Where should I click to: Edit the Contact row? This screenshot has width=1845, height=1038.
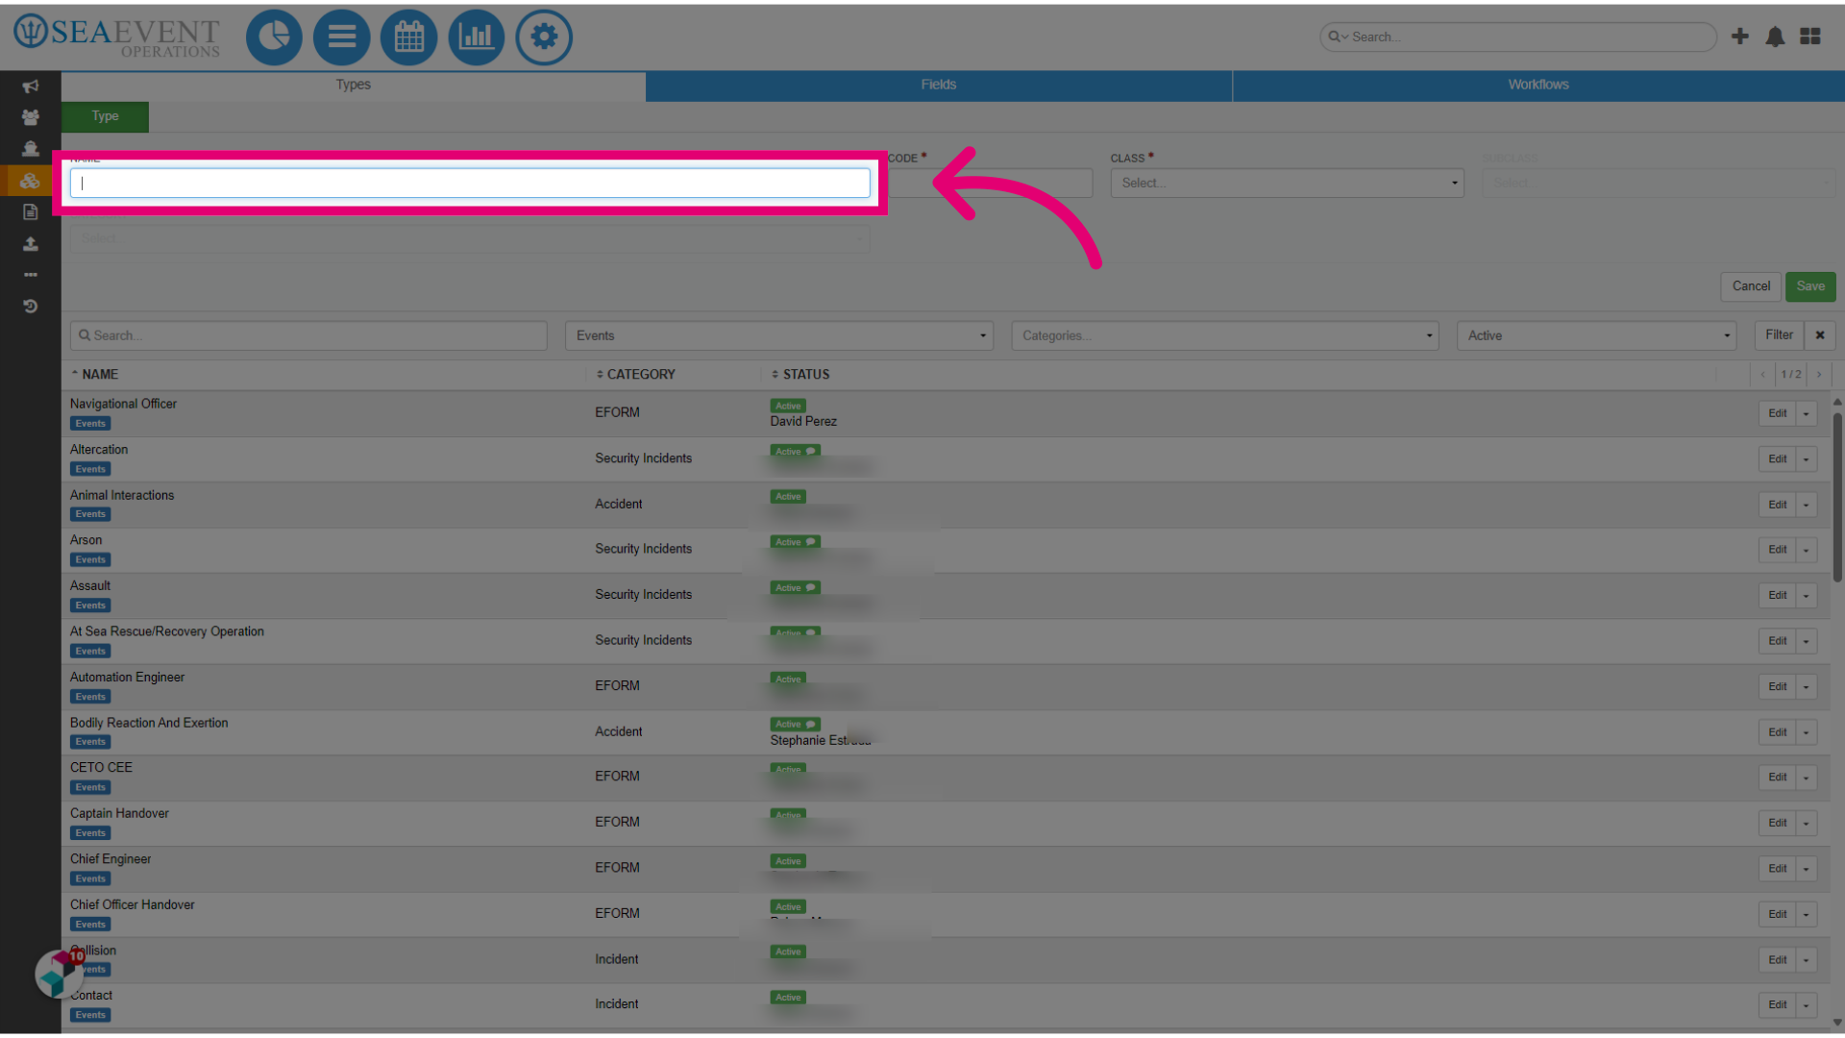coord(1777,1005)
